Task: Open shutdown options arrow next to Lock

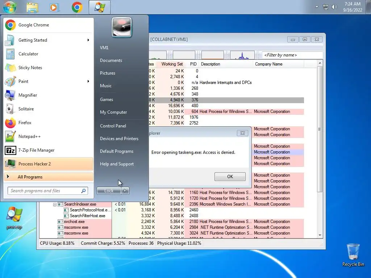Action: (125, 191)
